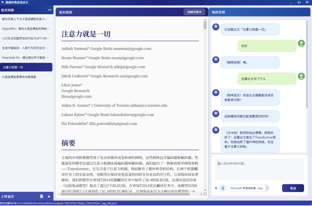The height and width of the screenshot is (206, 312).
Task: Click the horizontal scrollbar left arrow
Action: 59,194
